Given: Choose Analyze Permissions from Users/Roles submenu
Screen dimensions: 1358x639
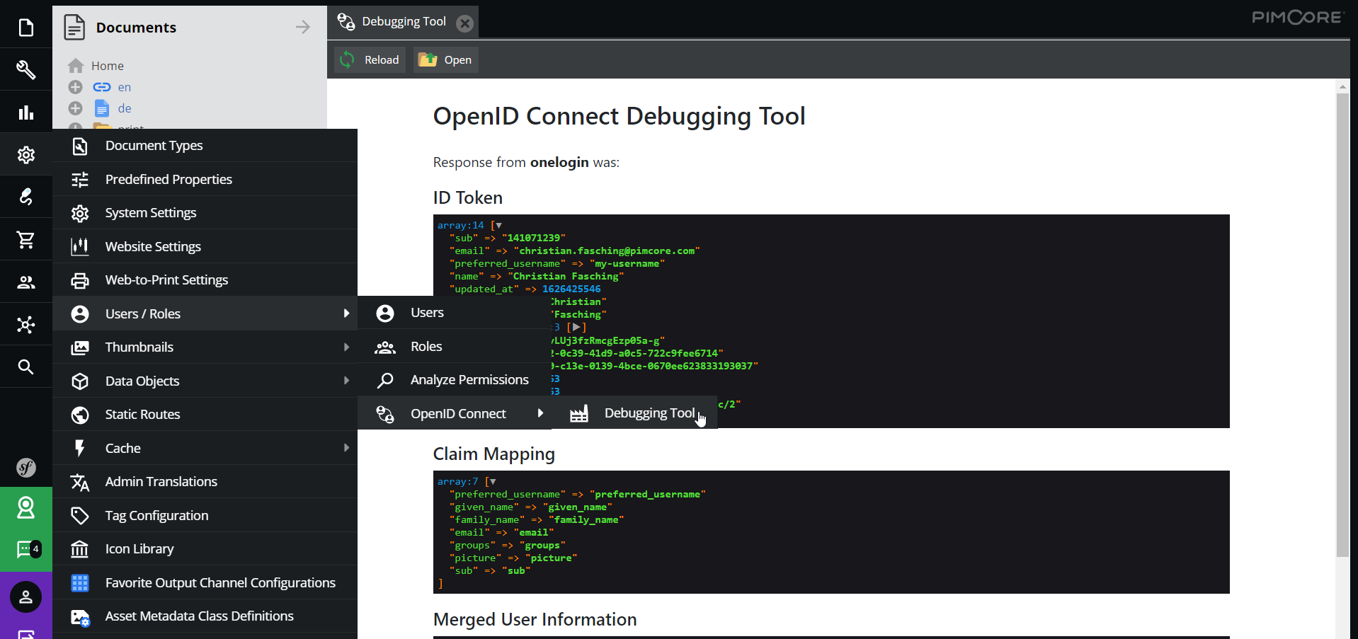Looking at the screenshot, I should coord(469,380).
